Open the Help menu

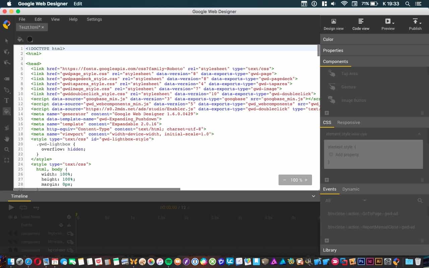(73, 19)
